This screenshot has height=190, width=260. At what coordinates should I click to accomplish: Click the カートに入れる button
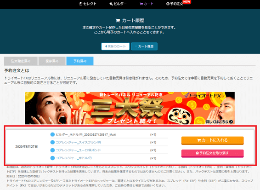tap(212, 140)
